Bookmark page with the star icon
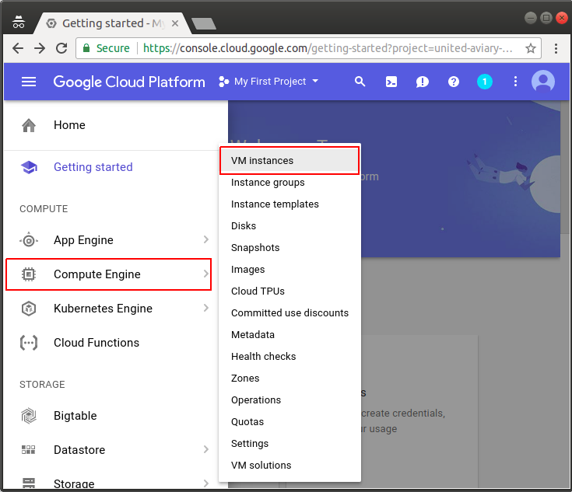 coord(531,48)
